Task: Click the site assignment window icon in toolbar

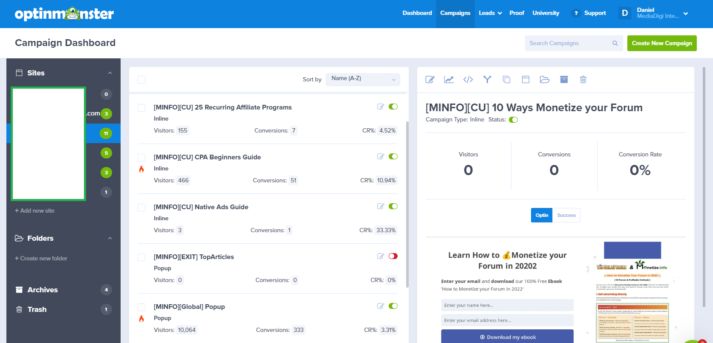Action: pyautogui.click(x=525, y=80)
